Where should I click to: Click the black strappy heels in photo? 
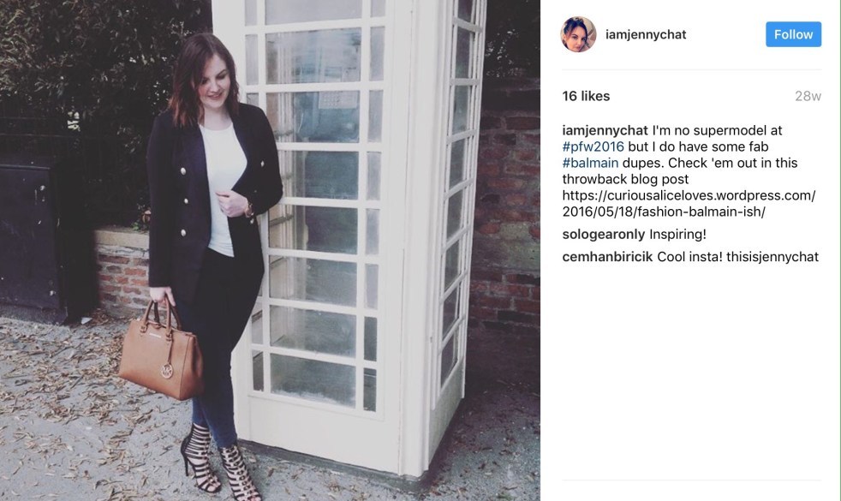(x=220, y=462)
